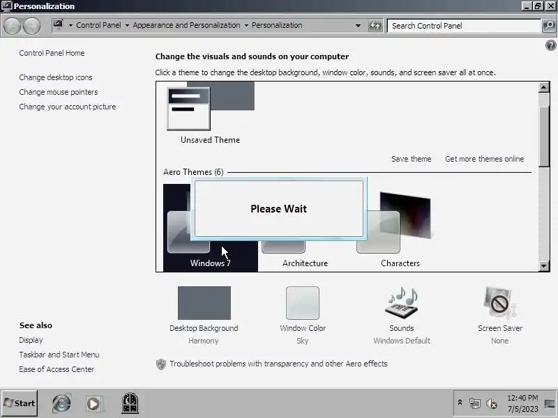Click the search magnifier icon
558x418 pixels.
click(x=549, y=25)
